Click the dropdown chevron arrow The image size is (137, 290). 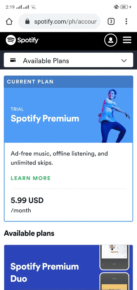point(124,61)
